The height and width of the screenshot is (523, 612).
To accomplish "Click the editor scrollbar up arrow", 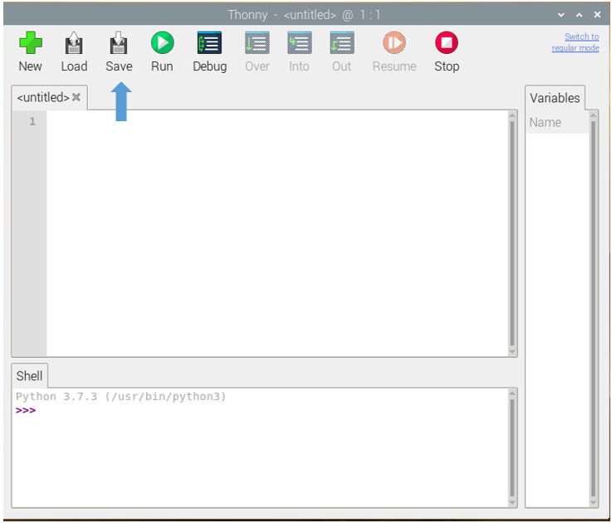I will click(x=512, y=115).
